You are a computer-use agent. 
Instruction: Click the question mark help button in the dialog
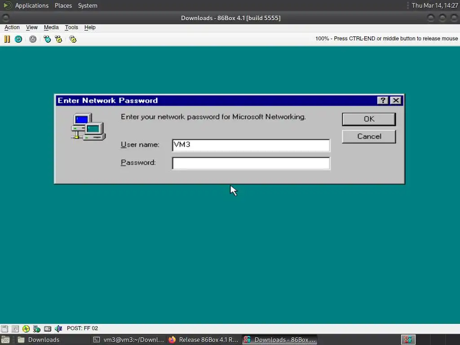click(x=383, y=100)
